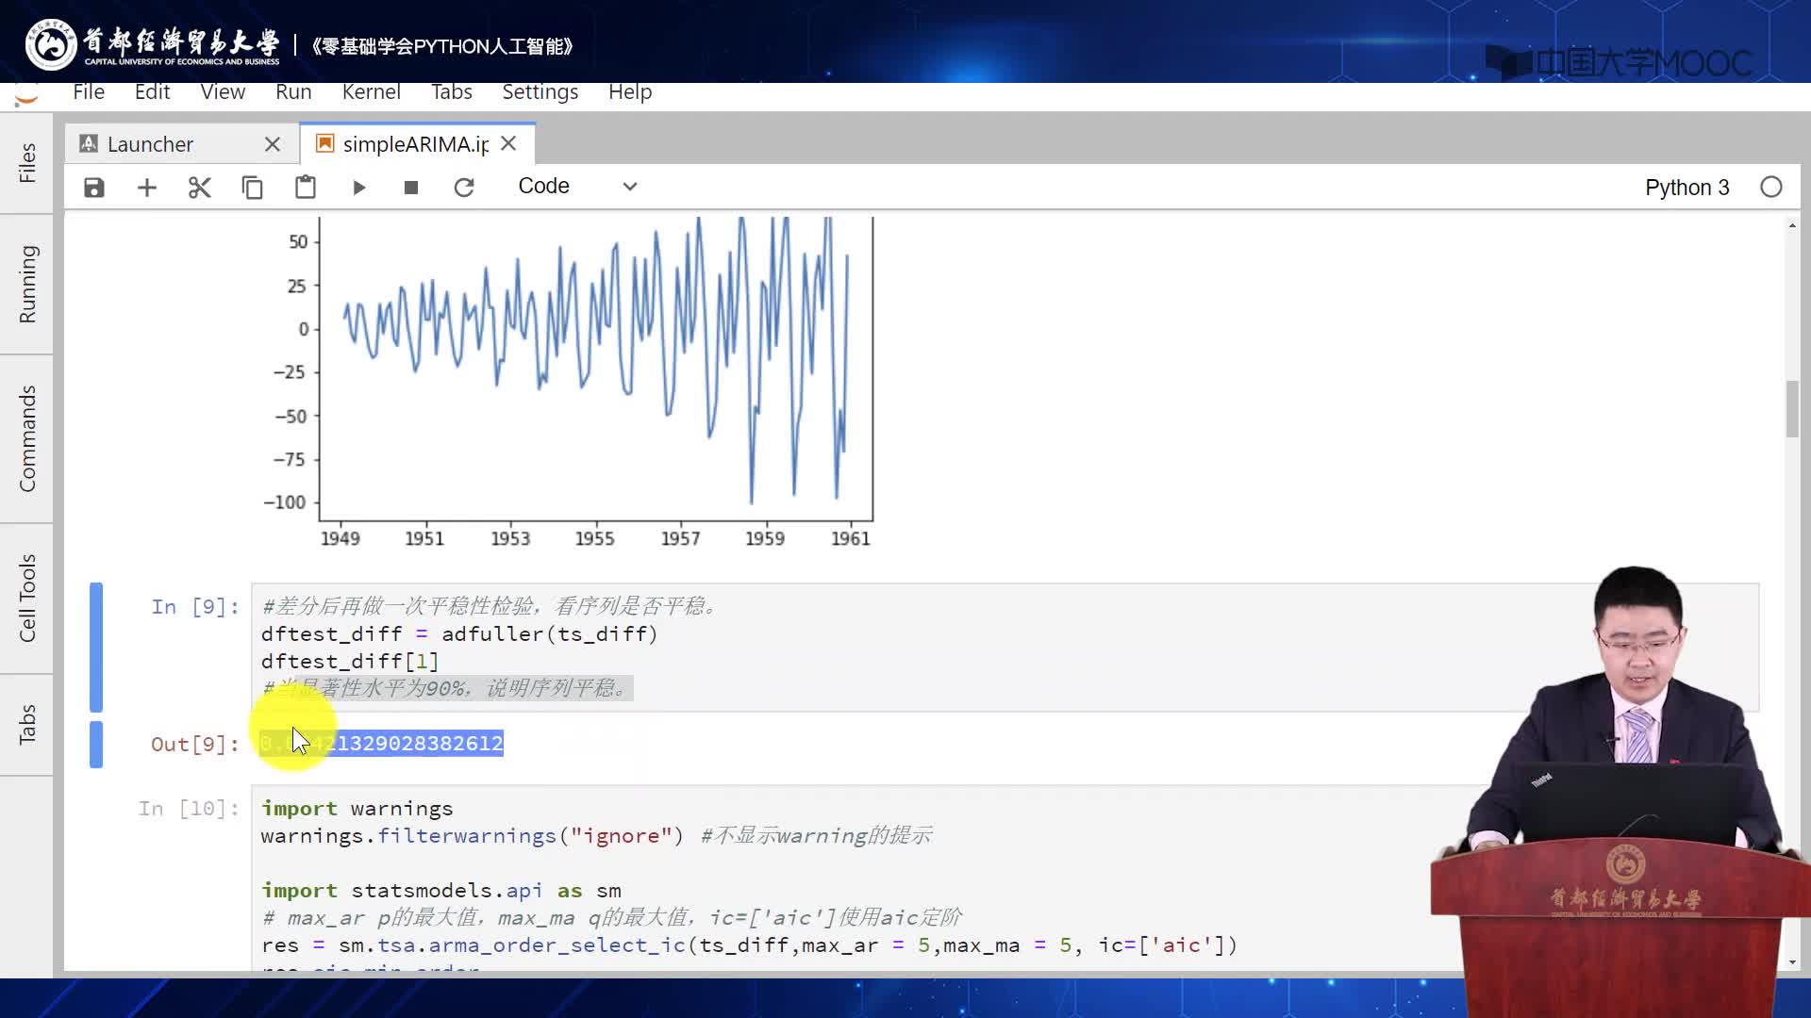Viewport: 1811px width, 1018px height.
Task: Click the notebook icon on simpleARIMA tab
Action: point(324,143)
